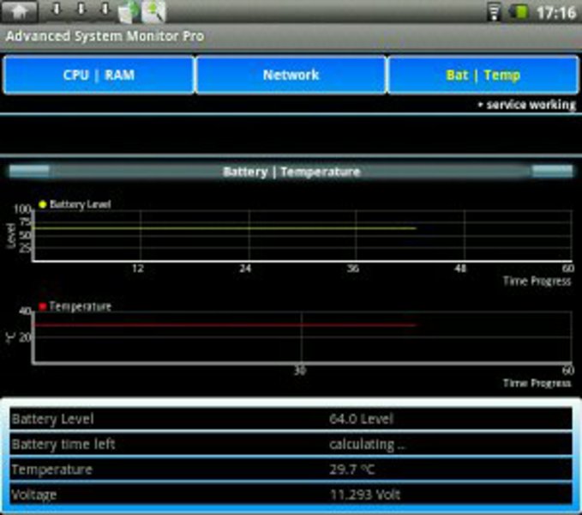
Task: Click the right handle of the section header
Action: click(x=552, y=171)
